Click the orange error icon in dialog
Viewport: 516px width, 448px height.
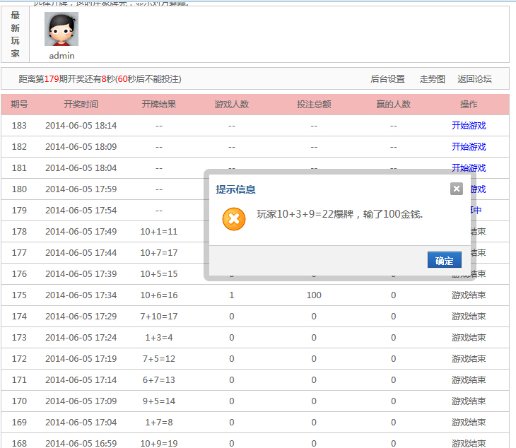click(234, 219)
